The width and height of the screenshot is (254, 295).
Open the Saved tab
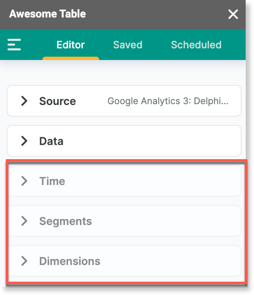pyautogui.click(x=127, y=45)
